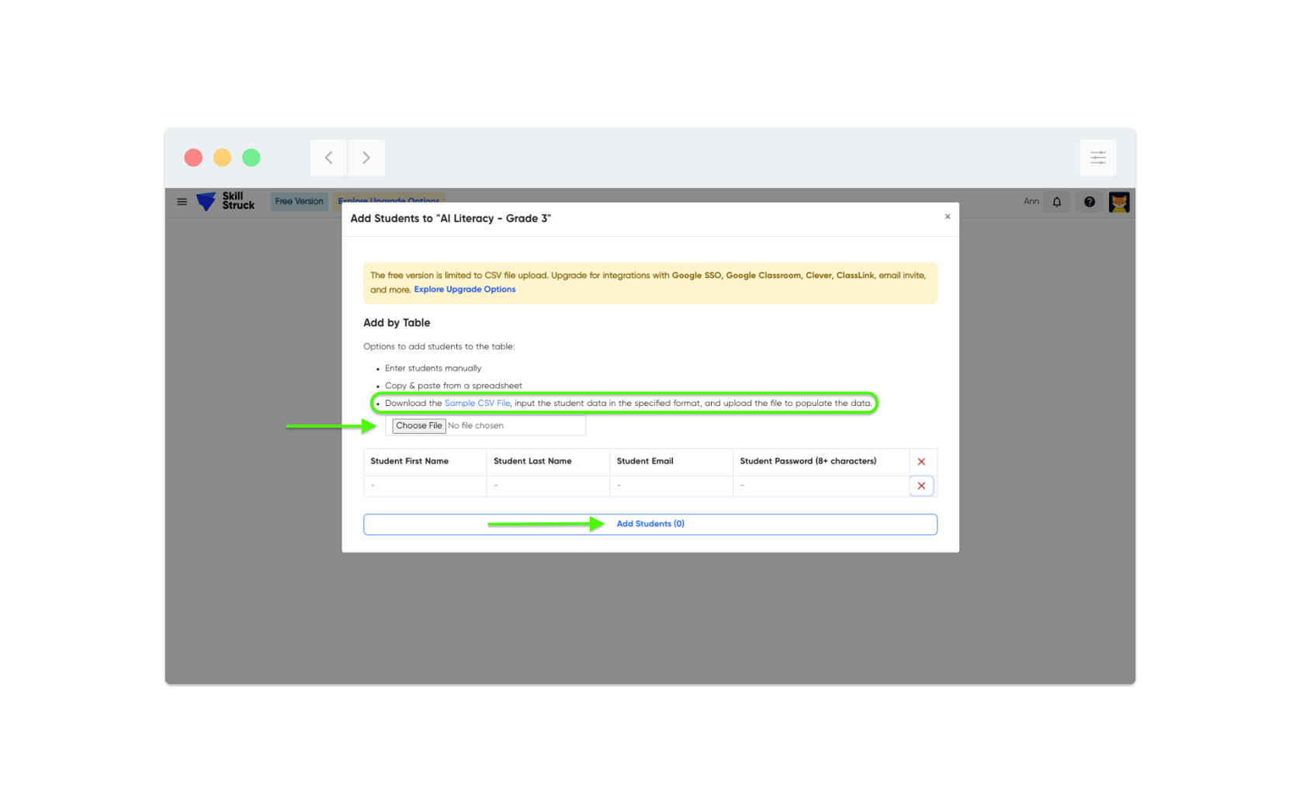Open Explore Upgrade Options link in banner

[x=464, y=290]
